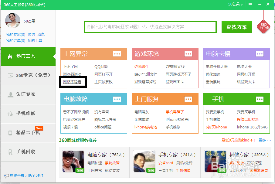Click the 手机专家 expert photo
275x184 pixels.
click(x=144, y=161)
